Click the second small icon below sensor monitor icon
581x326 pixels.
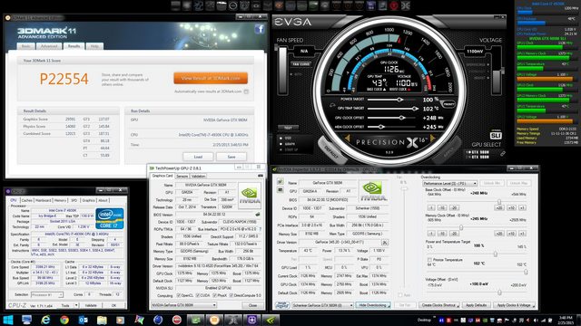click(280, 190)
